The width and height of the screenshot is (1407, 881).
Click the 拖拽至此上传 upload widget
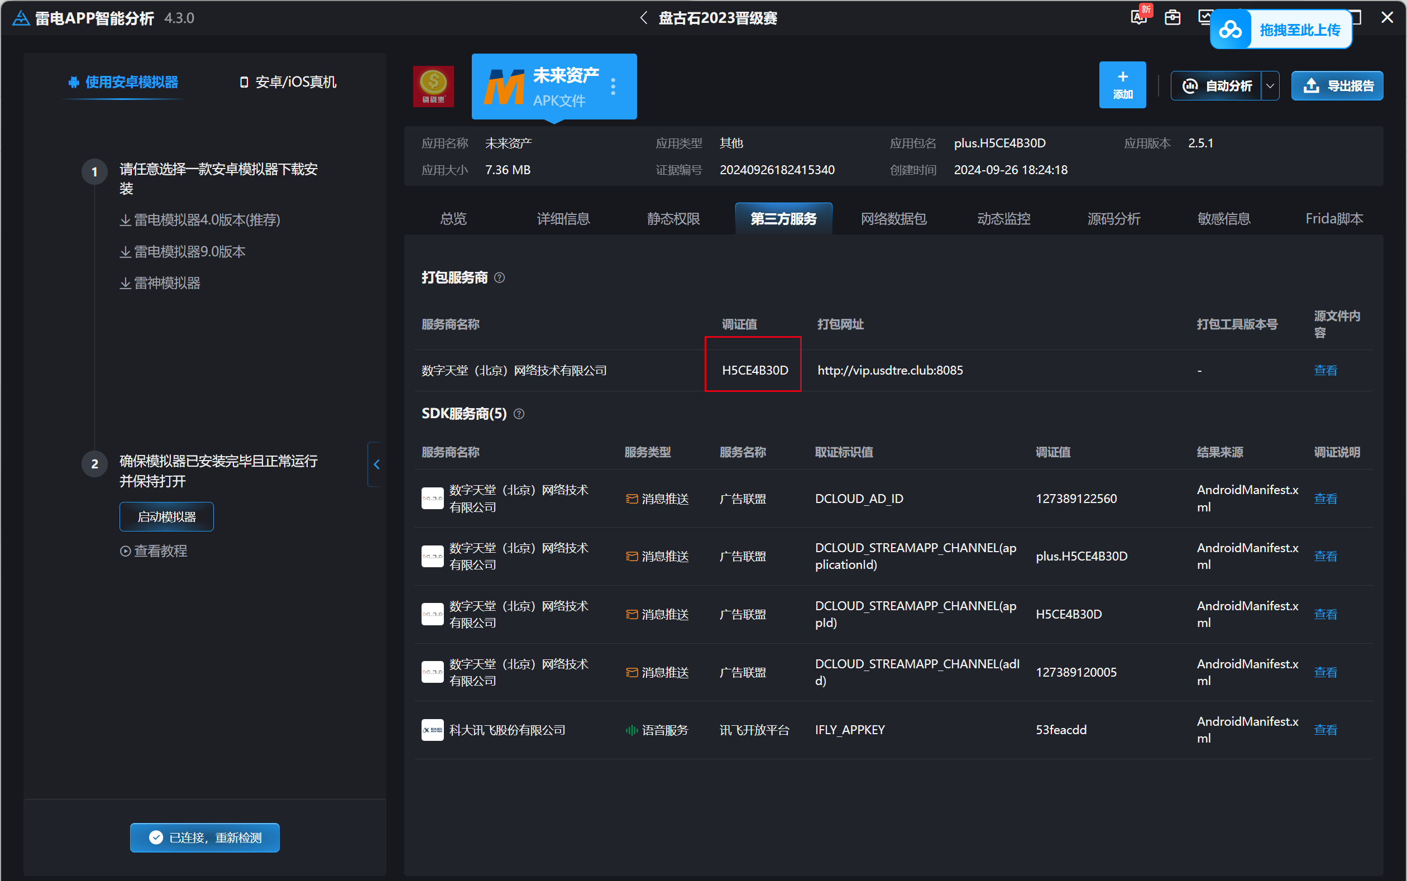click(1281, 30)
